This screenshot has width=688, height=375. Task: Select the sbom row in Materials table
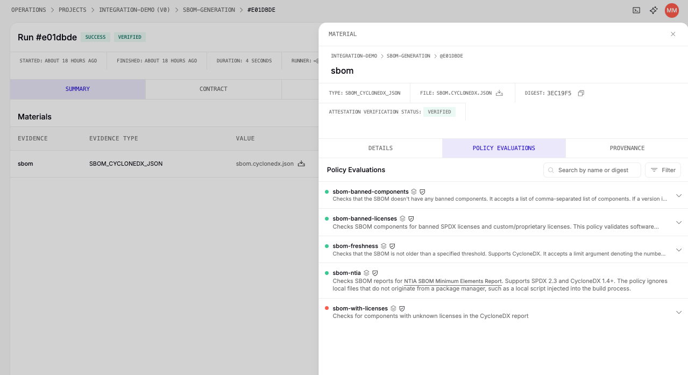tap(164, 164)
